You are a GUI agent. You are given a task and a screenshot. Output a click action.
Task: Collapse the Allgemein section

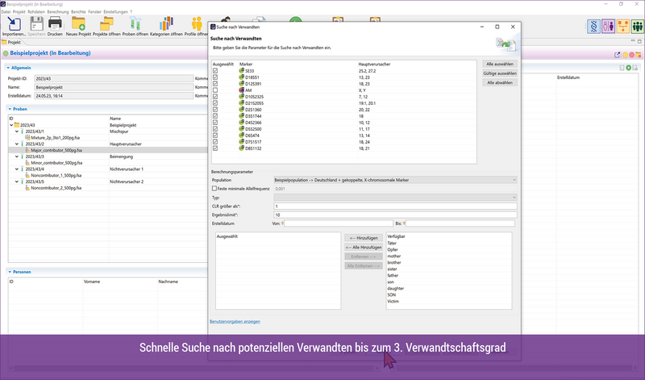[x=10, y=69]
